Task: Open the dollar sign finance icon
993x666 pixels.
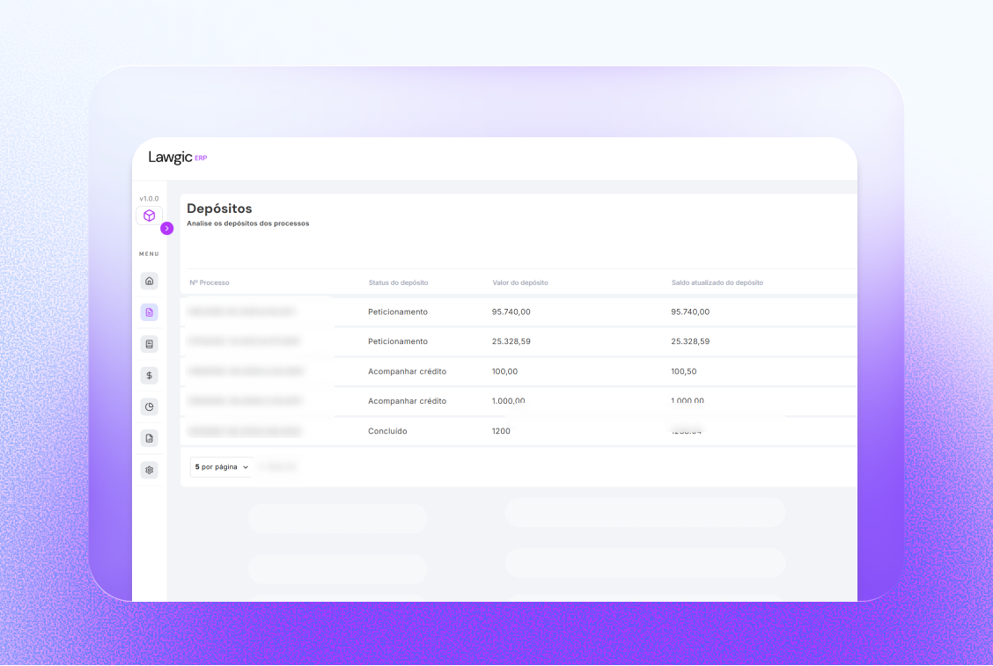Action: (150, 376)
